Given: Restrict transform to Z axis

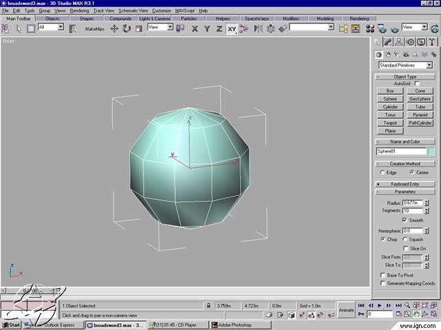Looking at the screenshot, I should point(218,29).
